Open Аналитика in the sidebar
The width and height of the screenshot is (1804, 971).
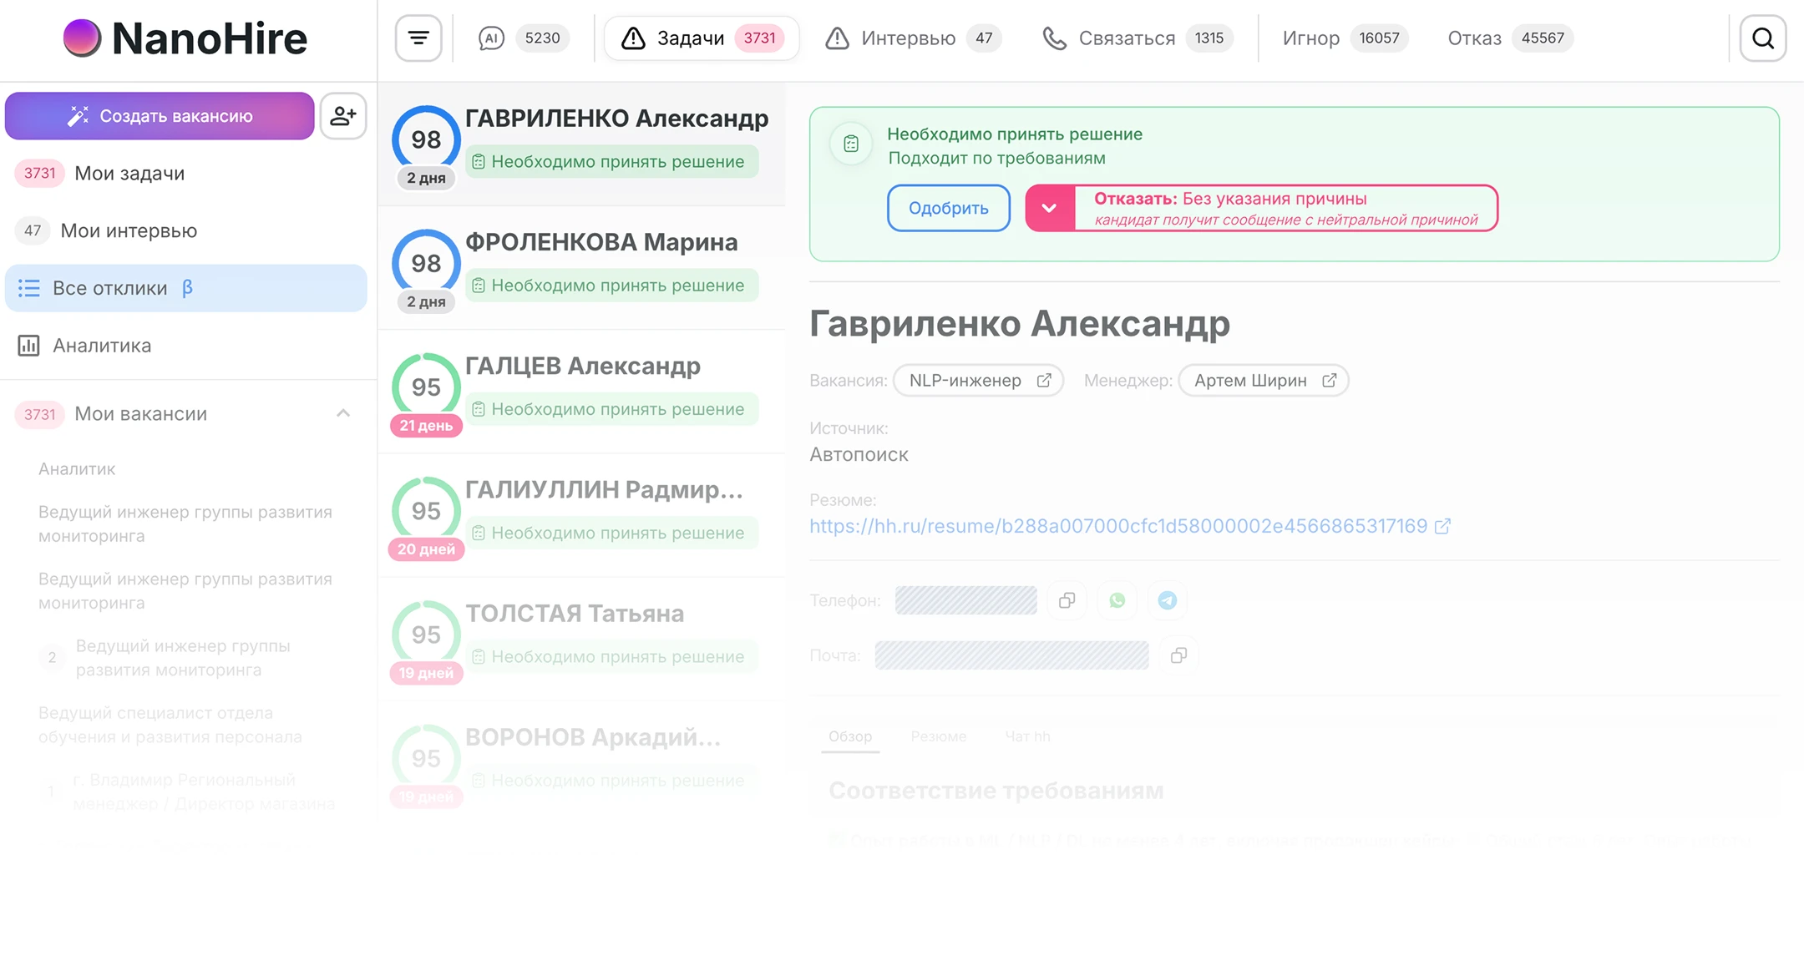[102, 346]
